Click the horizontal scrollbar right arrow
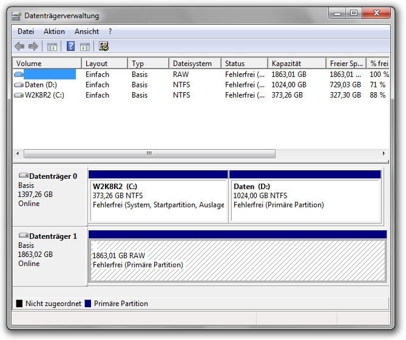This screenshot has height=340, width=406. pyautogui.click(x=384, y=154)
